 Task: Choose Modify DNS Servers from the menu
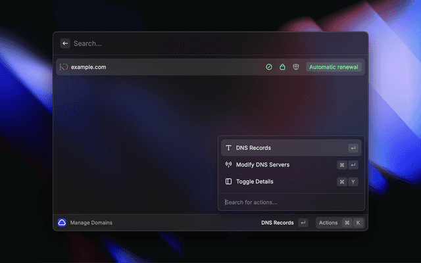(x=262, y=164)
